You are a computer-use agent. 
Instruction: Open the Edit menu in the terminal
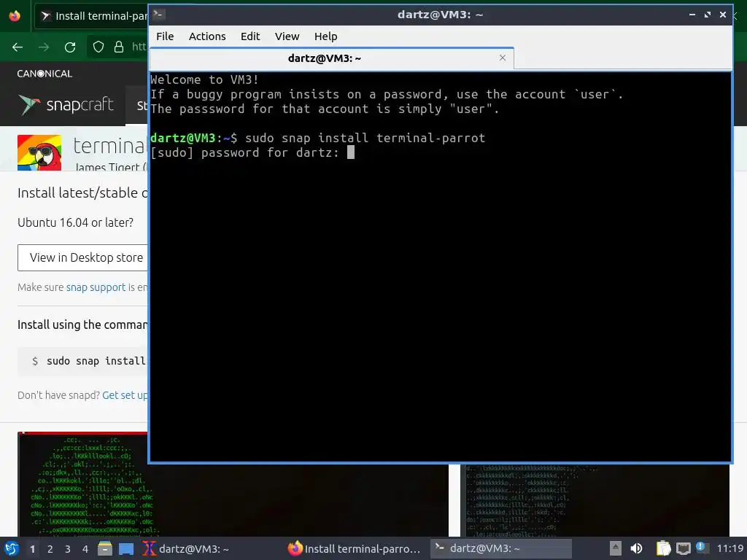250,36
